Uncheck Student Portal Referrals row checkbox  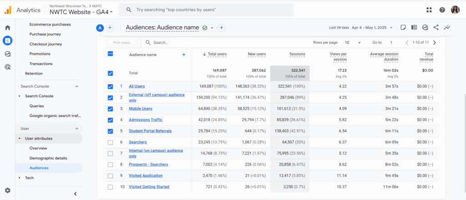pos(110,131)
